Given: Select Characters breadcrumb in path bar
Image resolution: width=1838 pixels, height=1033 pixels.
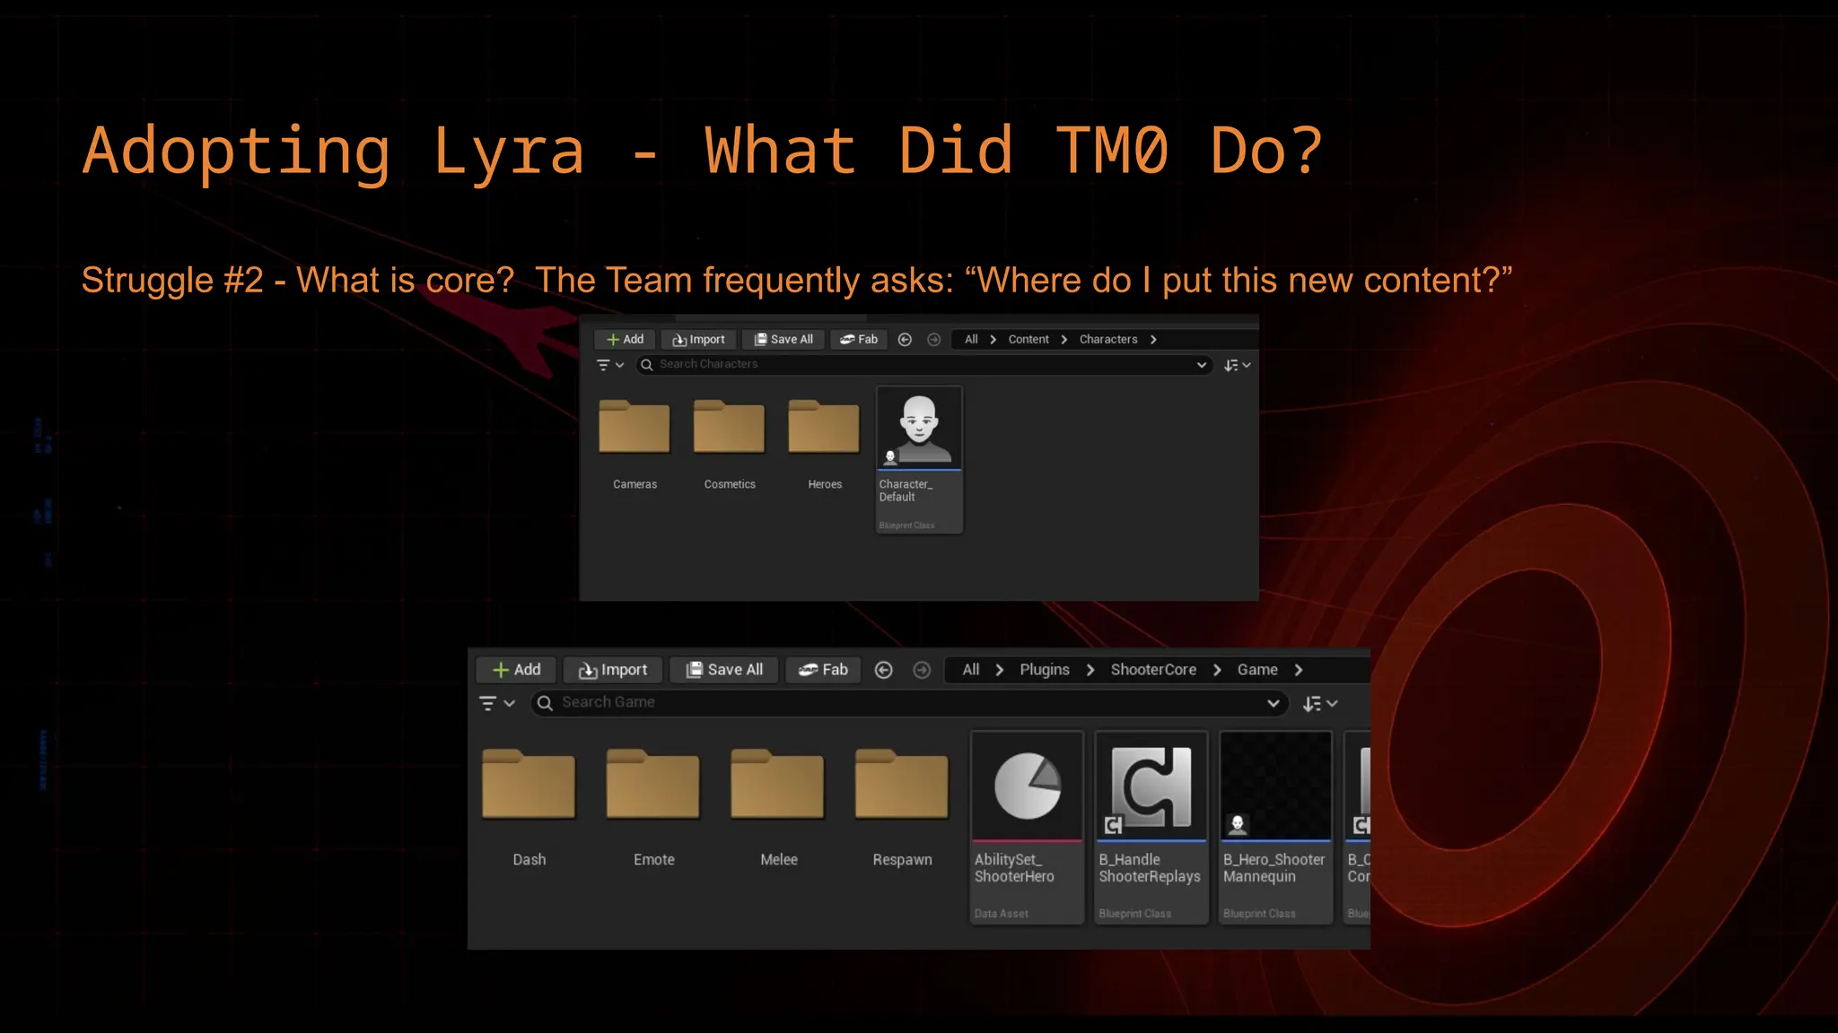Looking at the screenshot, I should 1108,340.
